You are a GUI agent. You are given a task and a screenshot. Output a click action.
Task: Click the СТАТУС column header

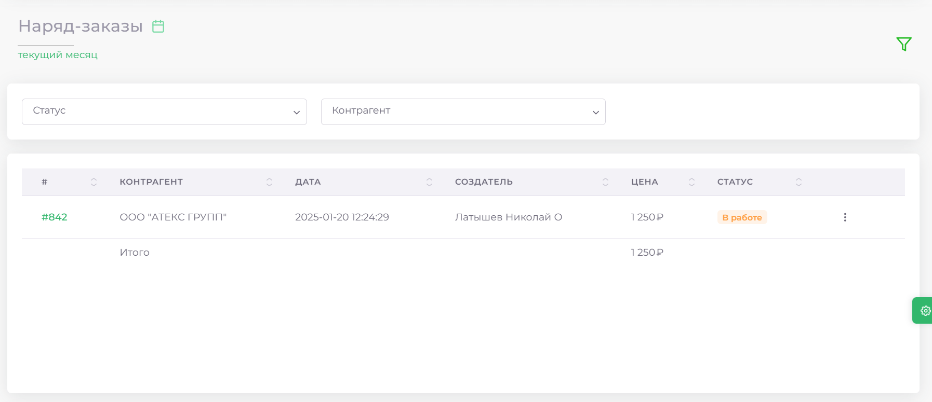coord(735,182)
